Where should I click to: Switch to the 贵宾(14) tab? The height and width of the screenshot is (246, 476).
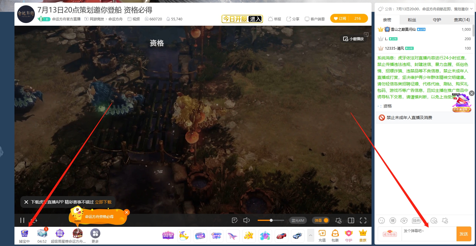pyautogui.click(x=462, y=20)
